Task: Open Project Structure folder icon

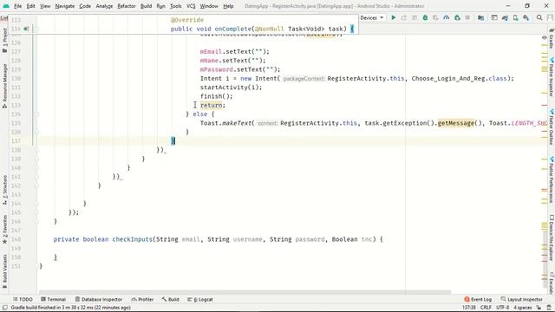Action: (x=480, y=17)
